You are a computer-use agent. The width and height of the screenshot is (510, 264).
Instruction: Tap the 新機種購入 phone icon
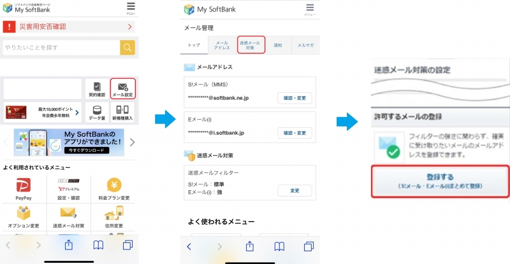[122, 113]
